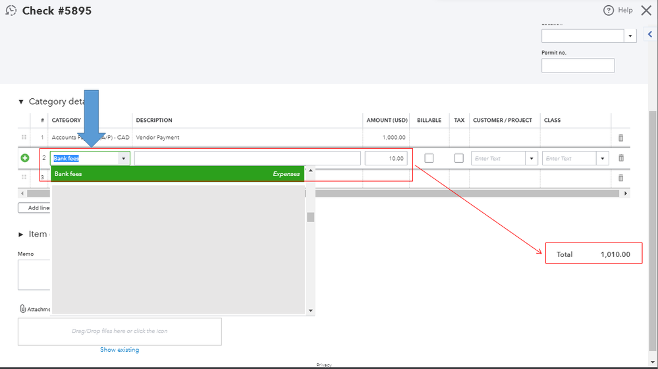
Task: Click the AMOUNT (USD) column header
Action: [387, 120]
